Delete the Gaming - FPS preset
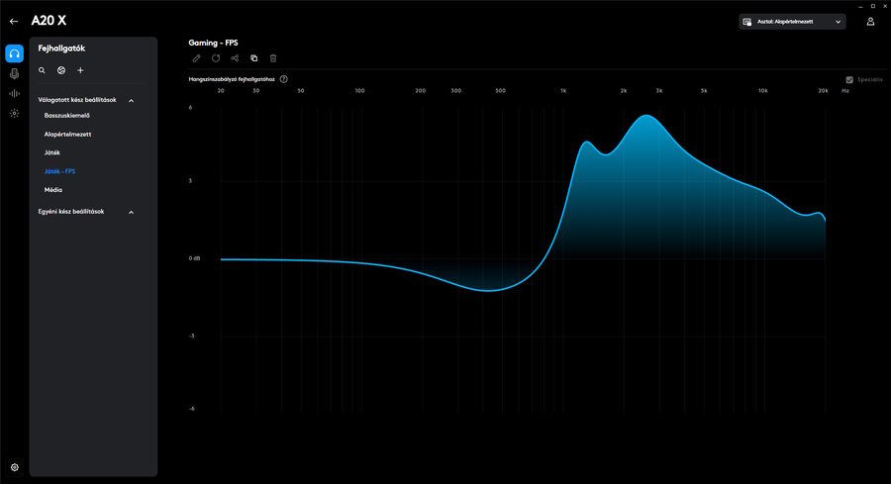891x484 pixels. click(x=273, y=58)
